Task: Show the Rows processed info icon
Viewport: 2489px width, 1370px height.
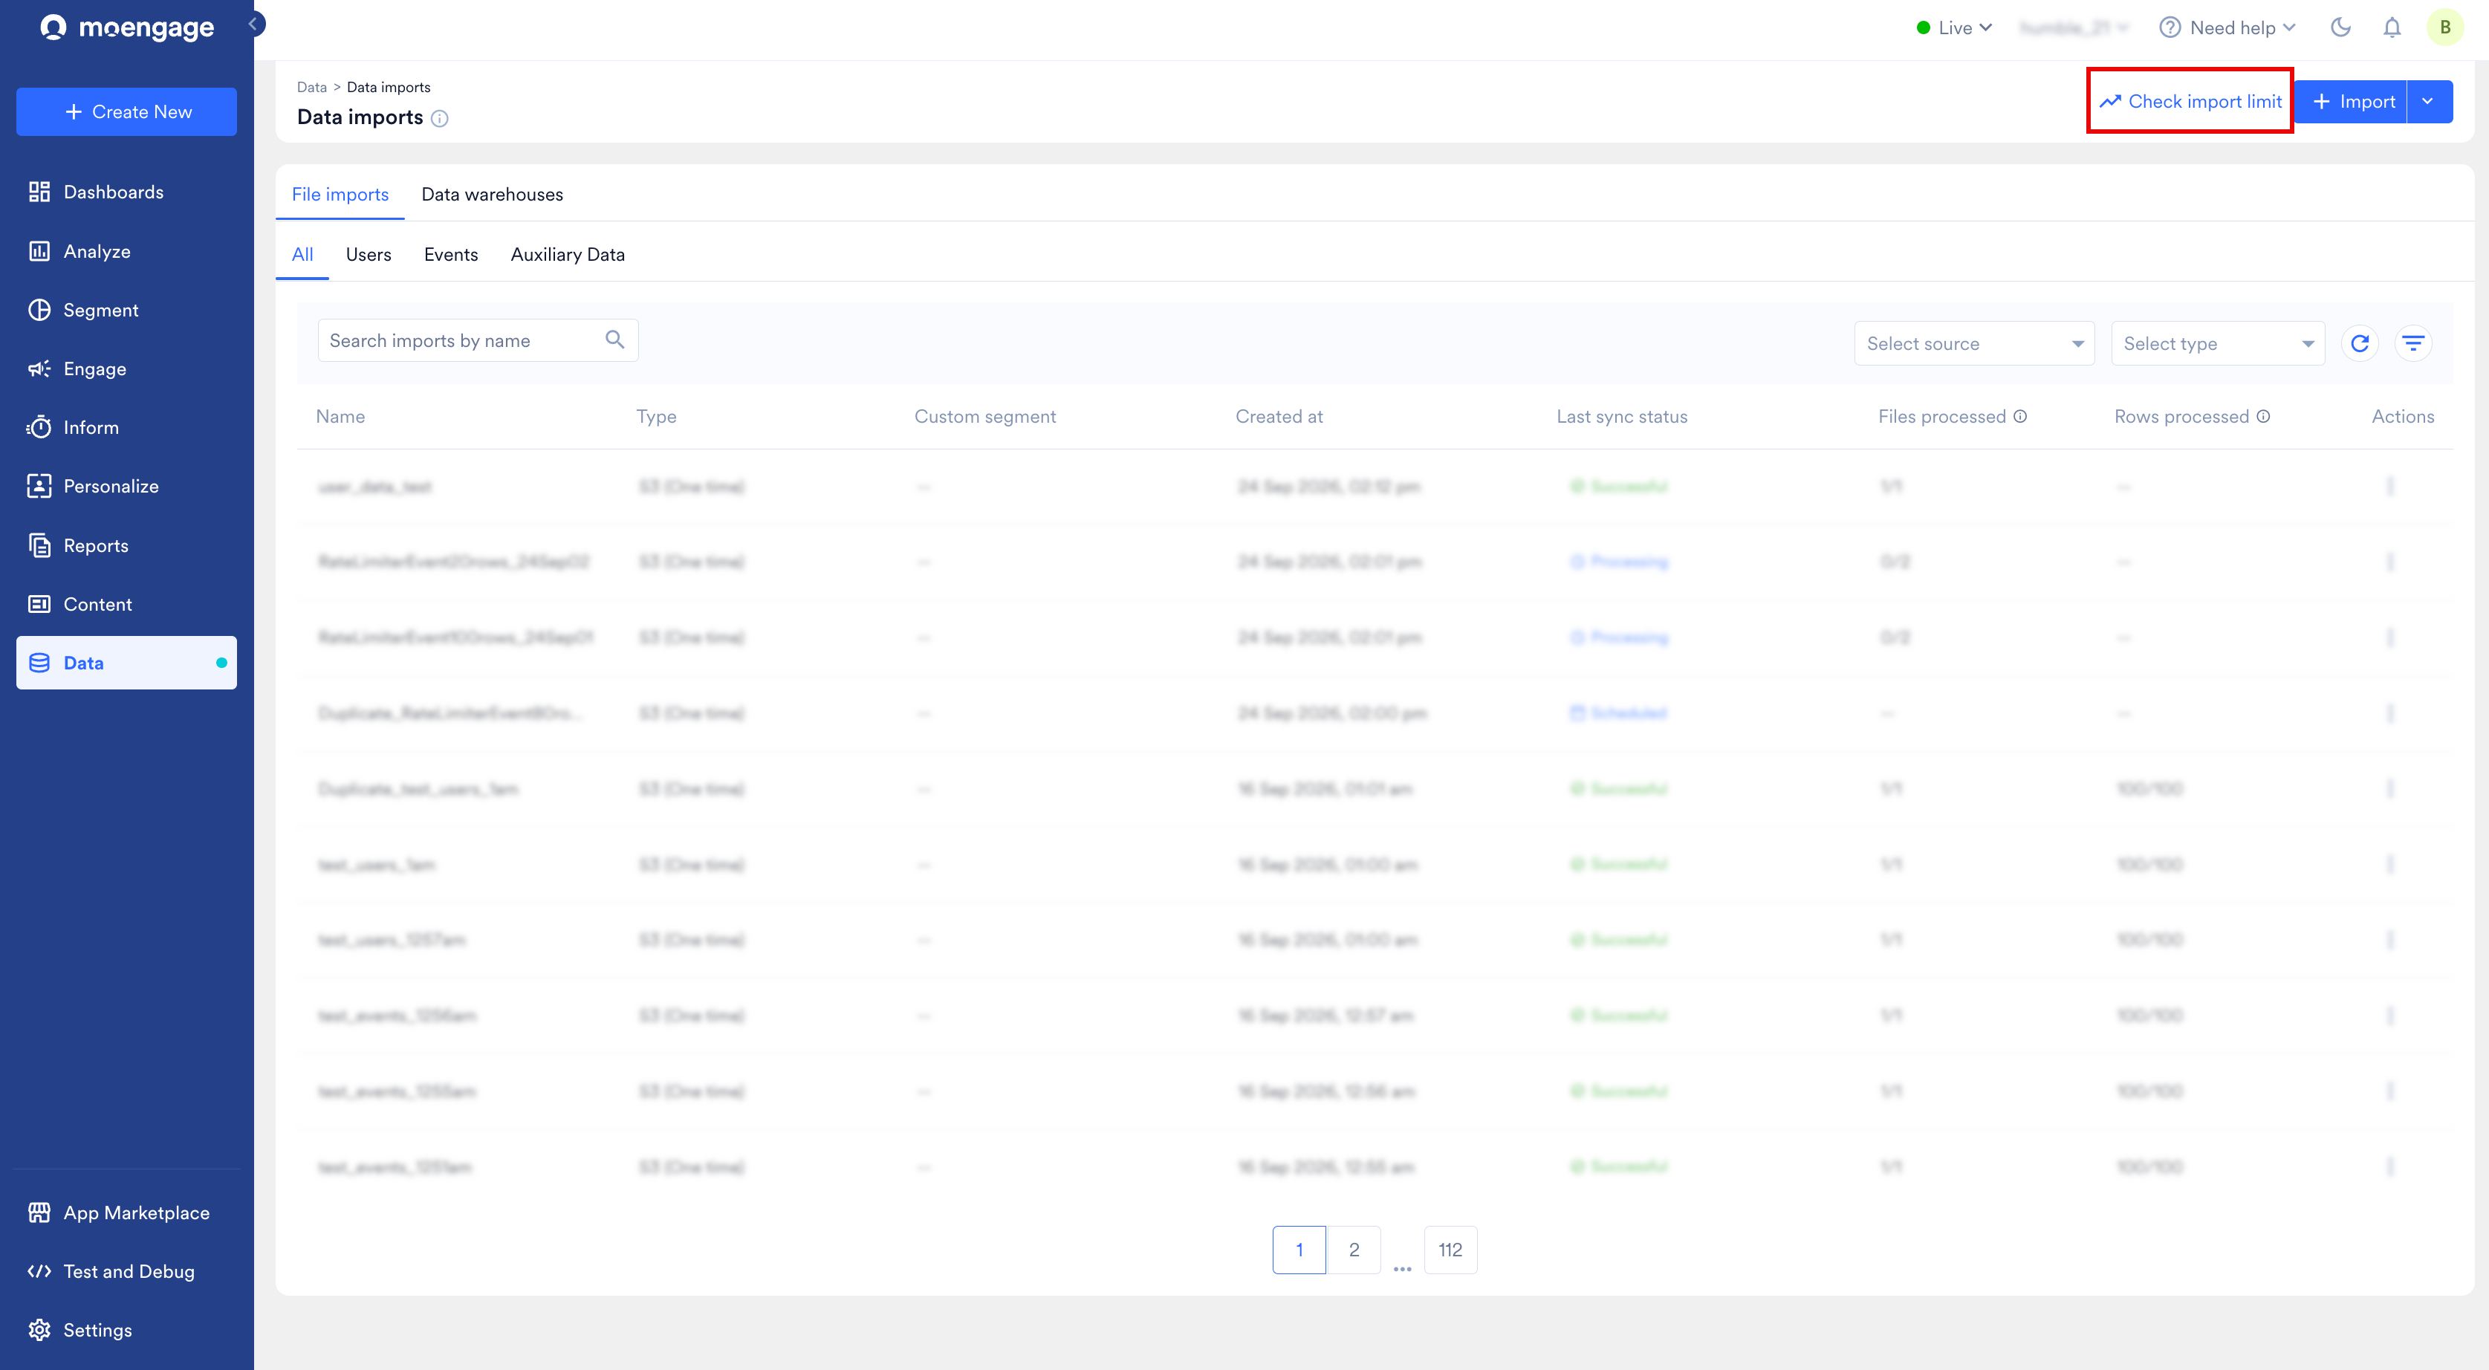Action: [x=2263, y=416]
